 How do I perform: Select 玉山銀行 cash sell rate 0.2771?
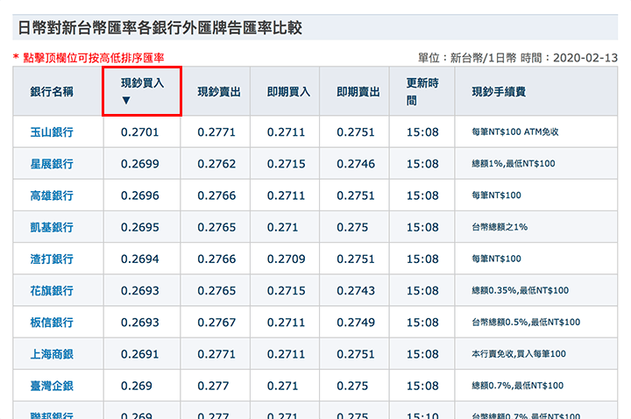click(216, 132)
